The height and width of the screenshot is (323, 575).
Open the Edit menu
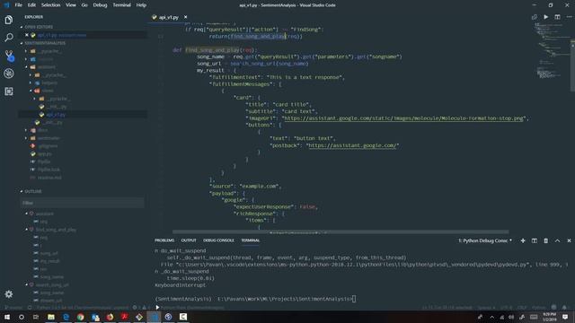[x=31, y=5]
